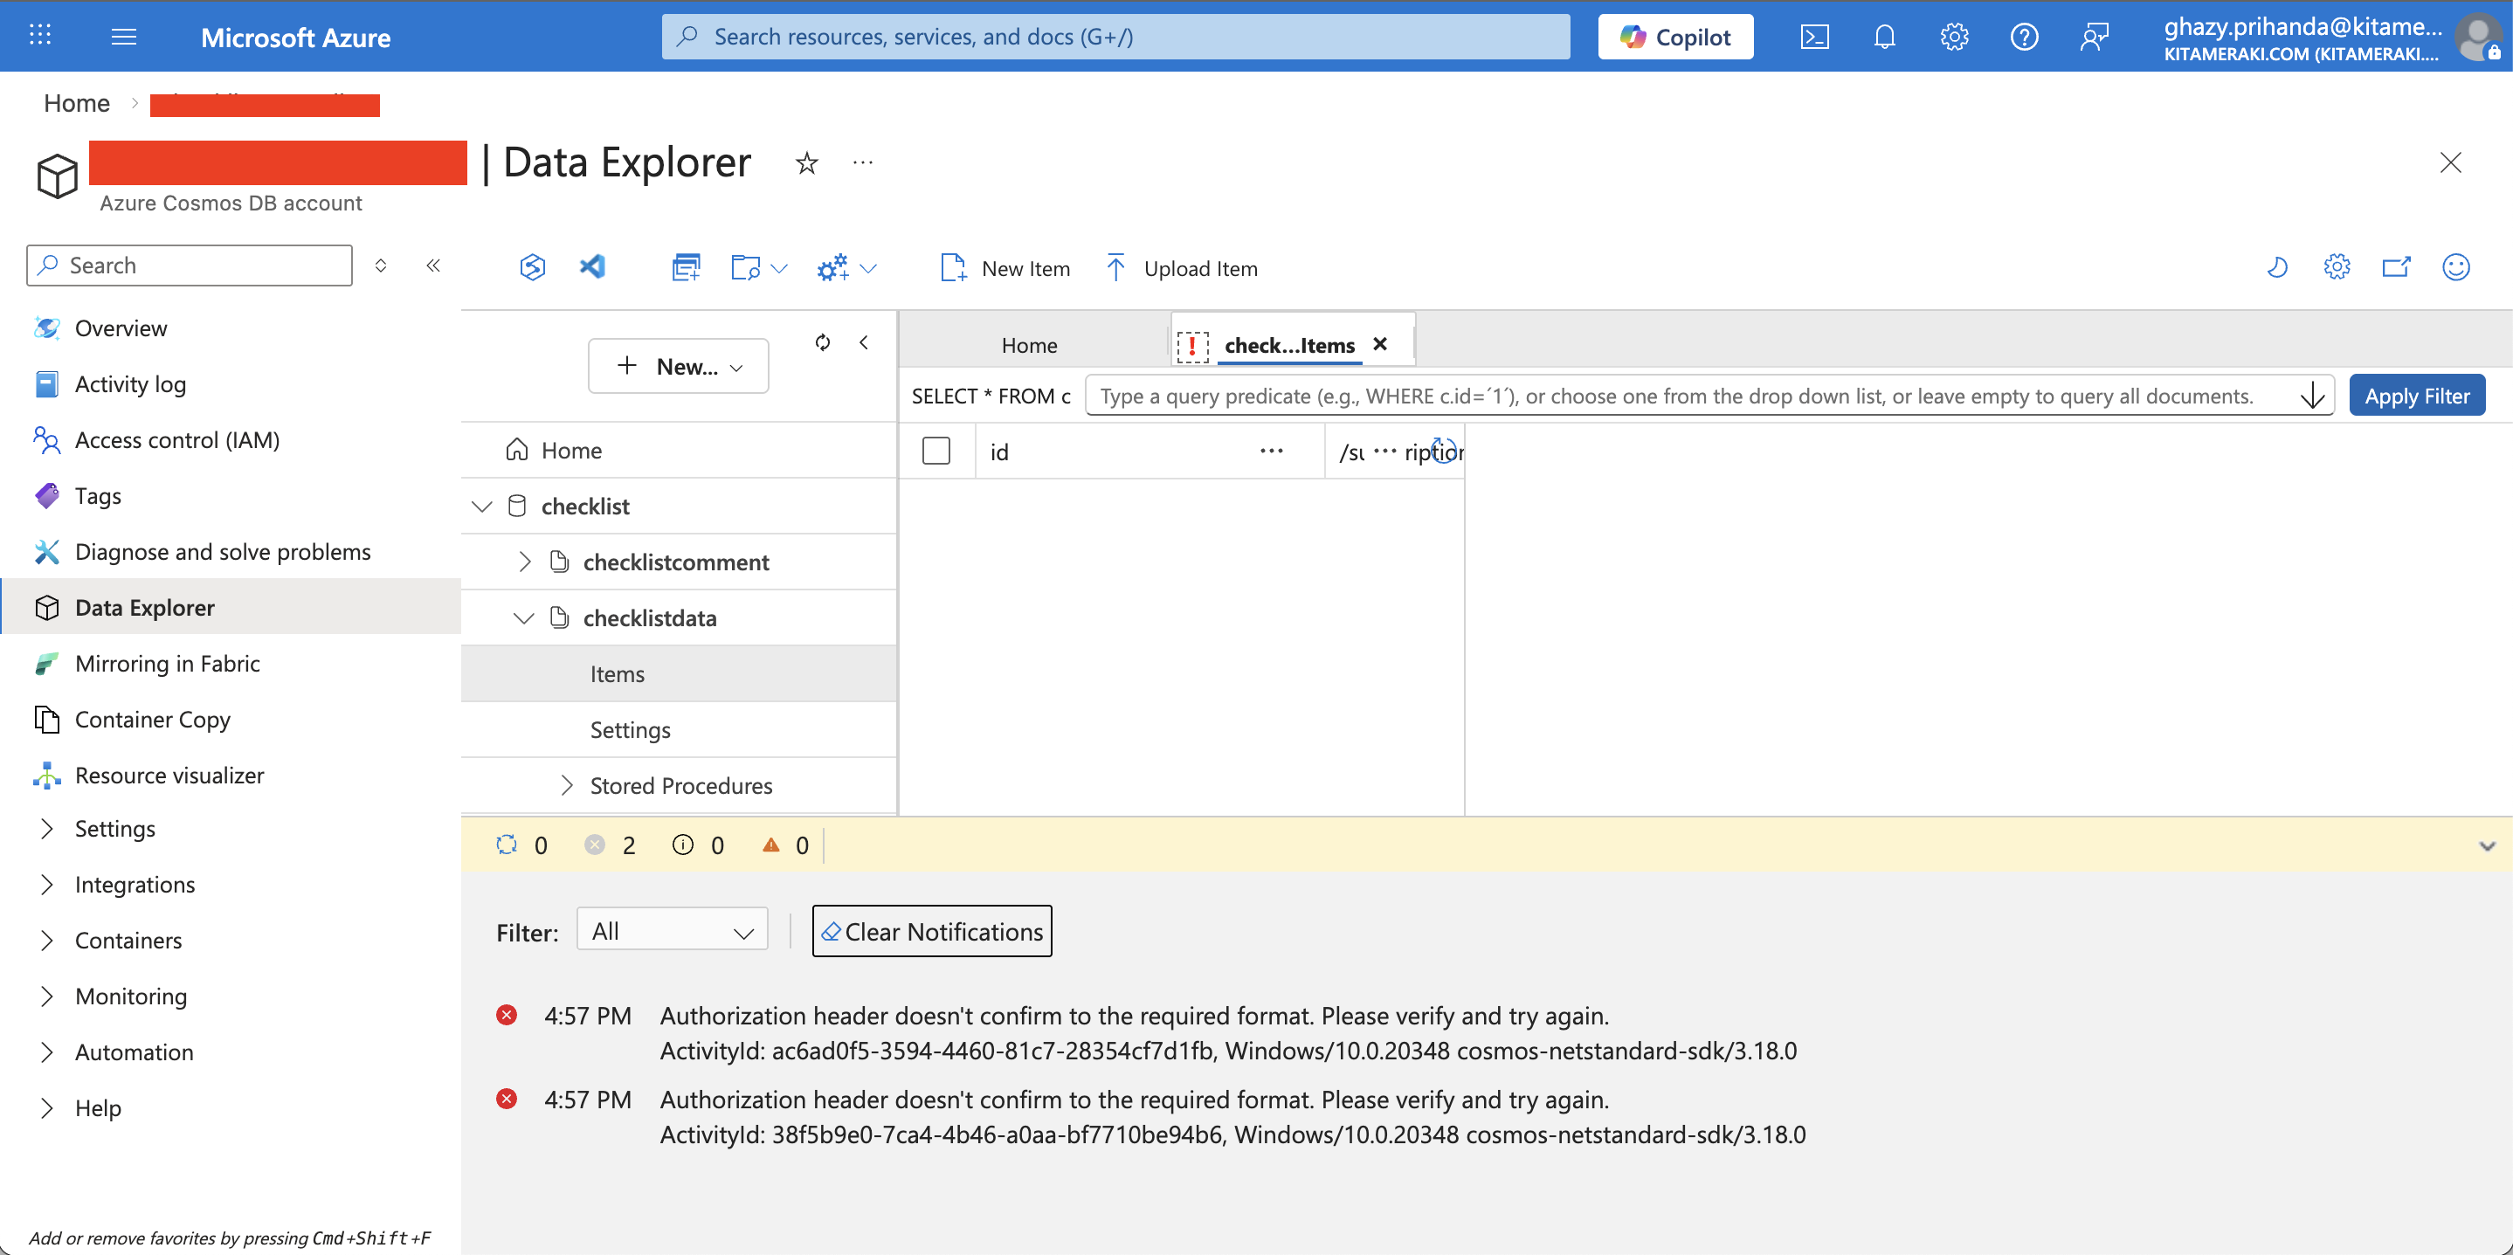Image resolution: width=2513 pixels, height=1255 pixels.
Task: Collapse the left navigation menu
Action: tap(433, 265)
